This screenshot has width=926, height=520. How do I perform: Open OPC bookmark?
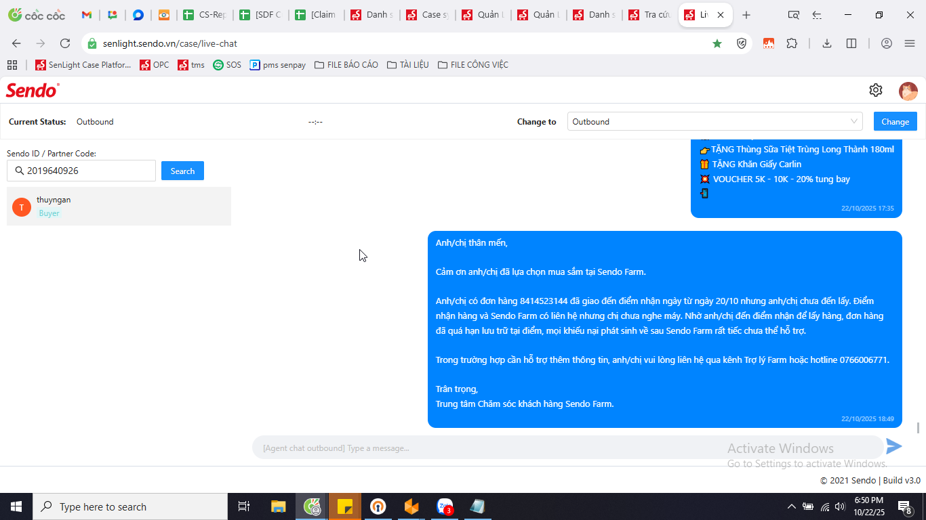coord(155,65)
